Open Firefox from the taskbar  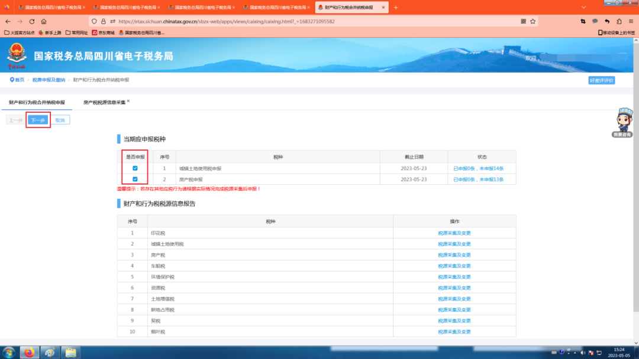tap(30, 353)
